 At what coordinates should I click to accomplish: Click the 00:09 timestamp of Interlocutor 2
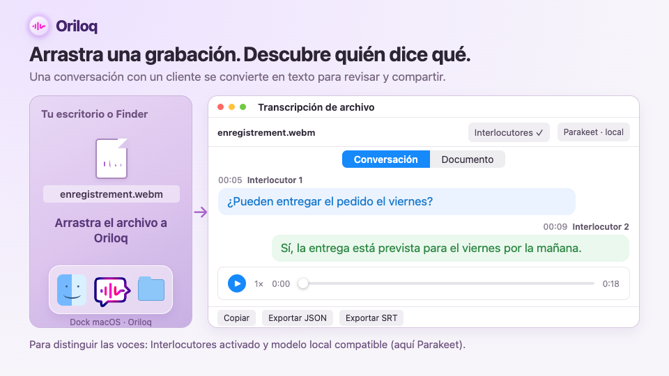(555, 227)
